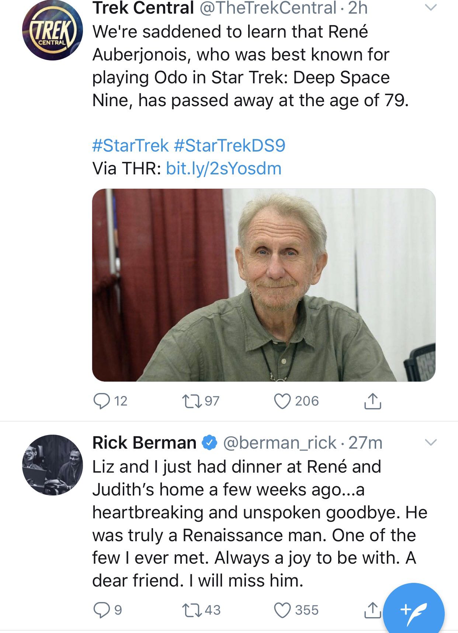Share the Trek Central tweet
The height and width of the screenshot is (633, 458).
tap(372, 401)
